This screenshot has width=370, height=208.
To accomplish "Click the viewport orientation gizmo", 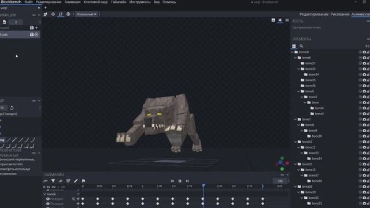I will click(282, 163).
